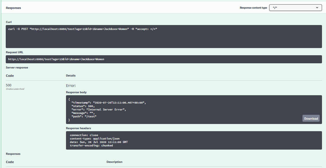Screen dimensions: 326x168
Task: Click the Details column header
Action: 71,76
